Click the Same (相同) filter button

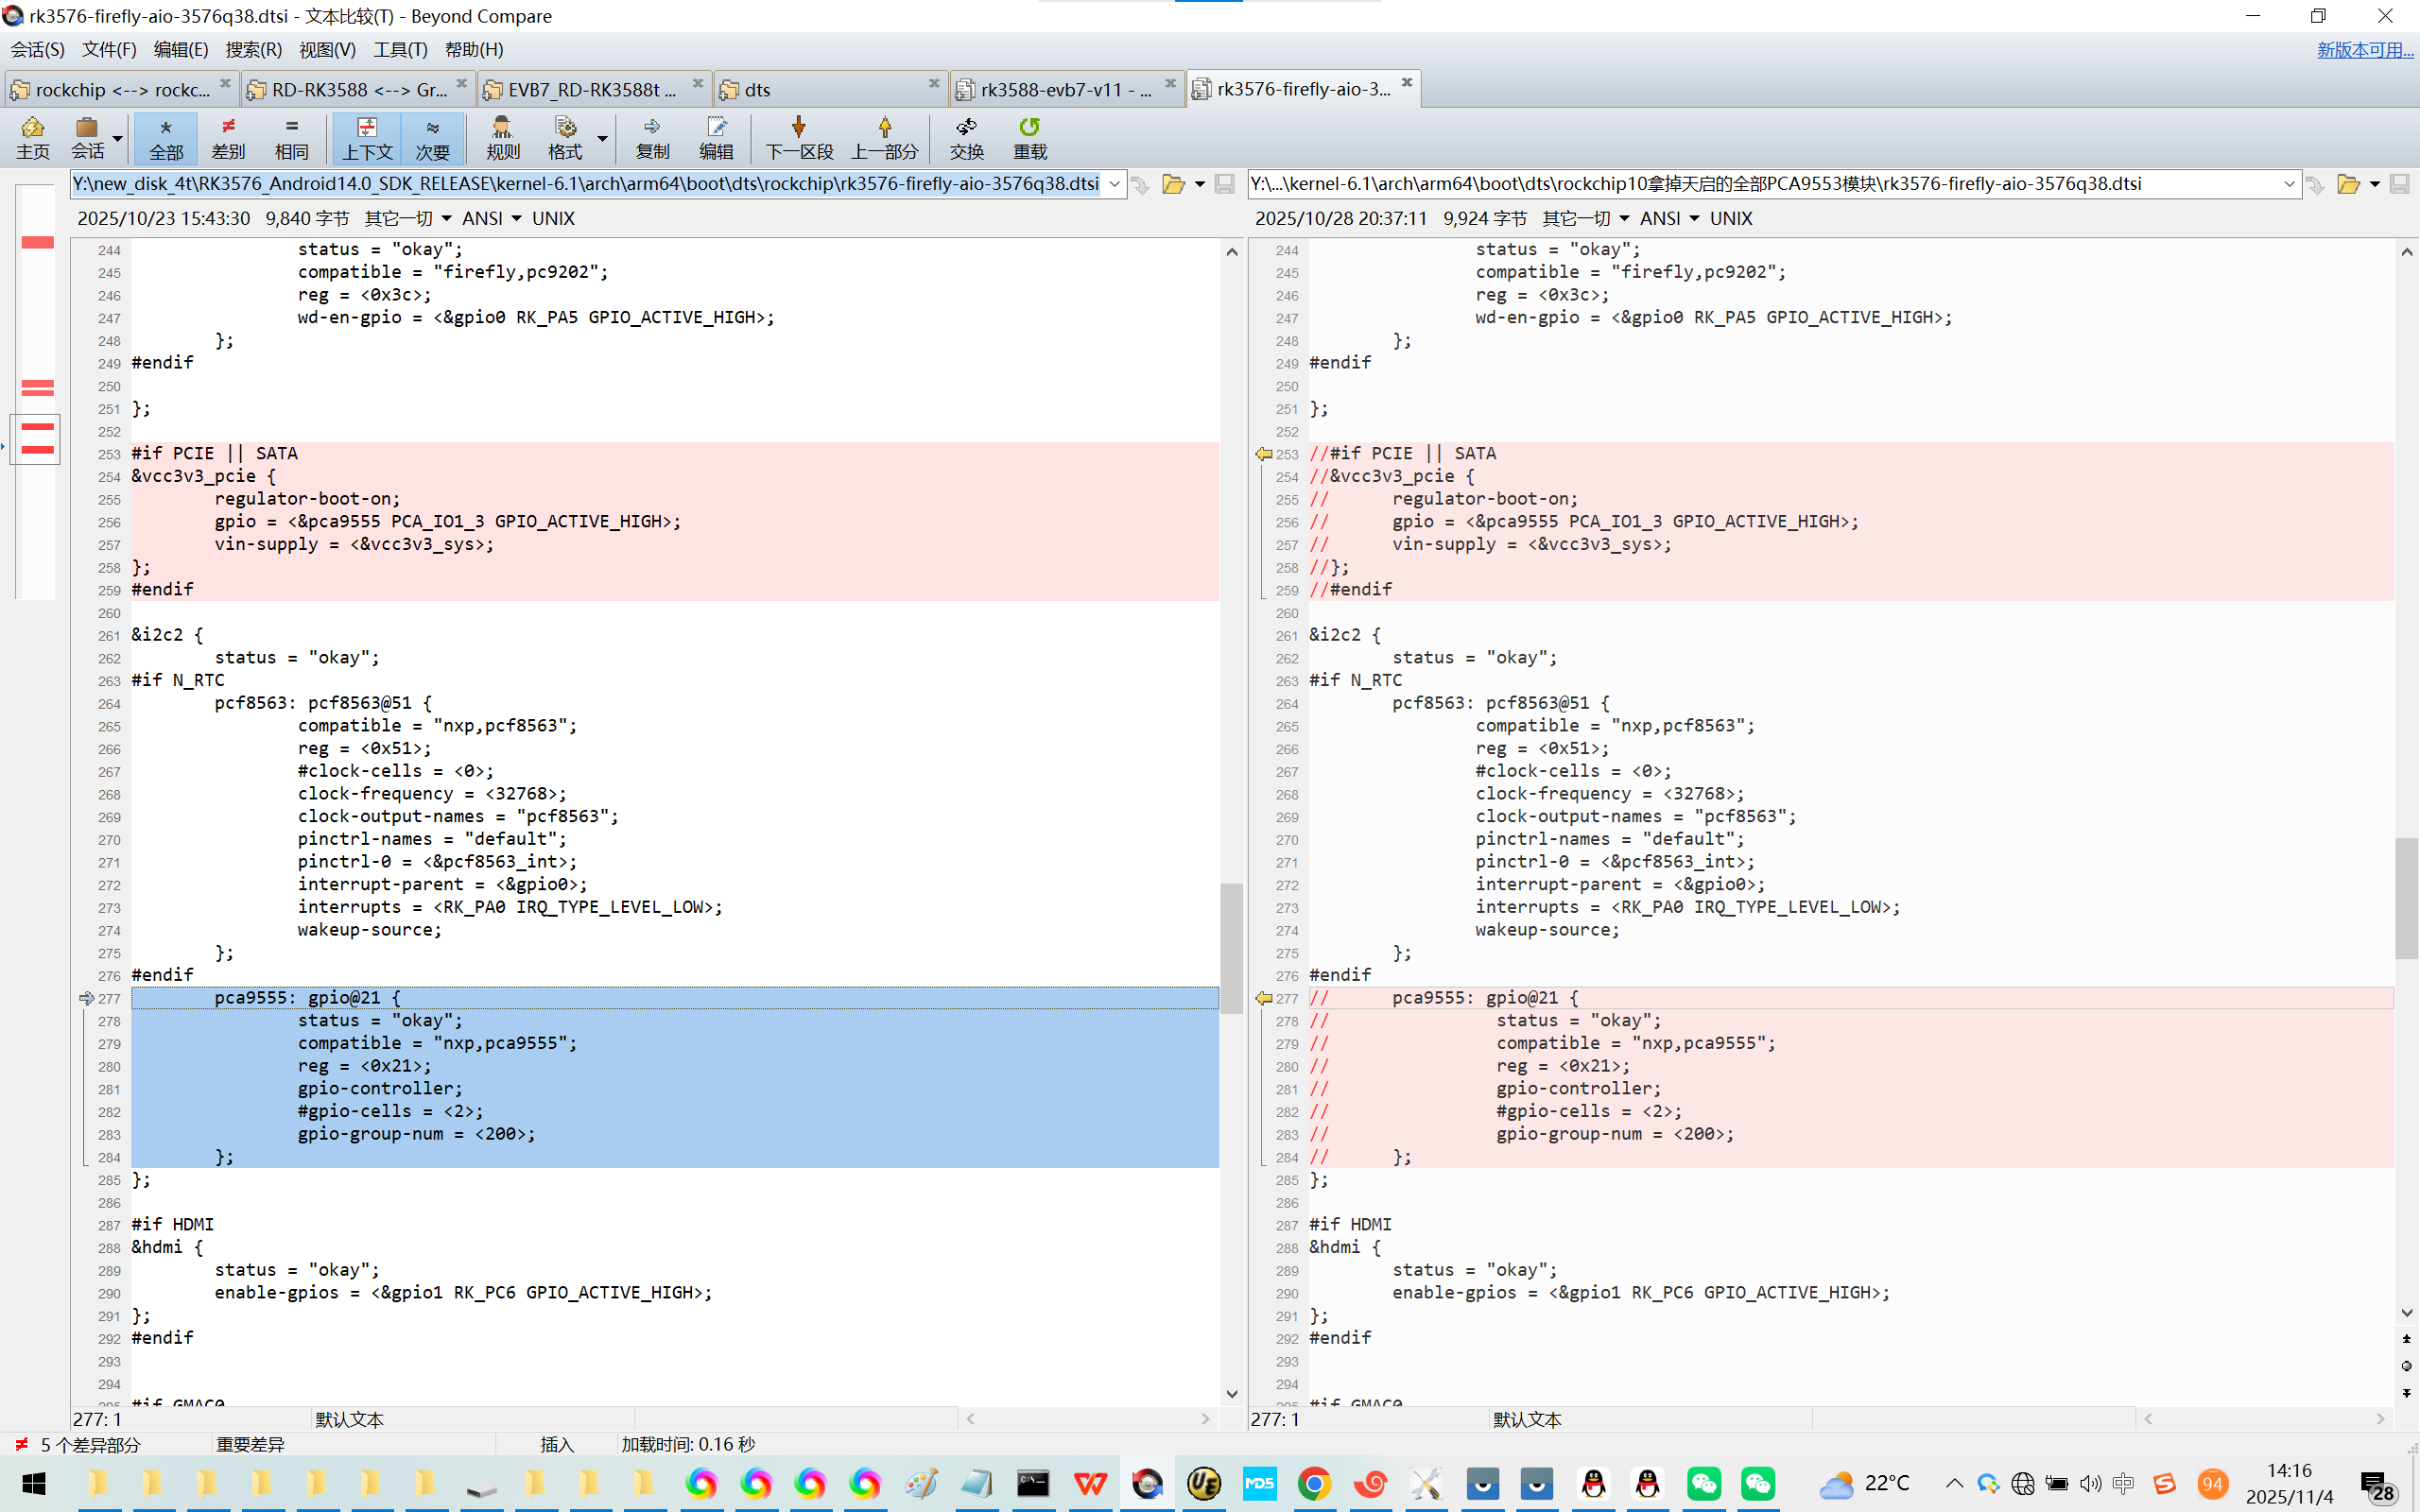click(291, 137)
